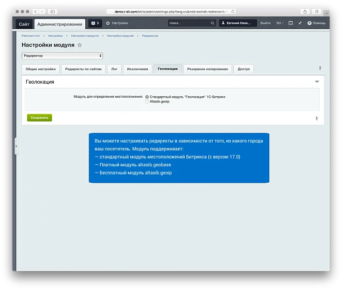Select standard Геолокация 1С-Битрикс radio
The width and height of the screenshot is (342, 290).
pyautogui.click(x=147, y=97)
